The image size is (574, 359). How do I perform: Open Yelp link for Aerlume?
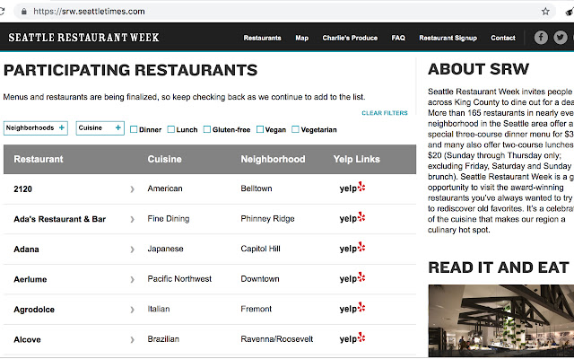[x=352, y=278]
